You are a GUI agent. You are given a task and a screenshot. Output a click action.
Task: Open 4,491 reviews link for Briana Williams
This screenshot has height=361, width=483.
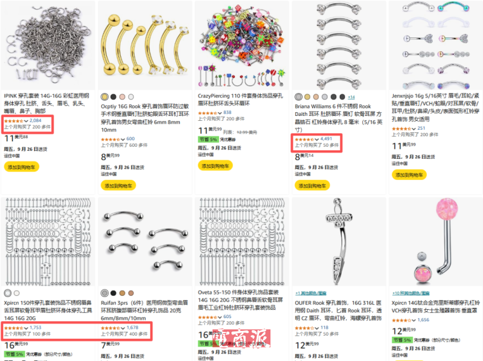326,139
